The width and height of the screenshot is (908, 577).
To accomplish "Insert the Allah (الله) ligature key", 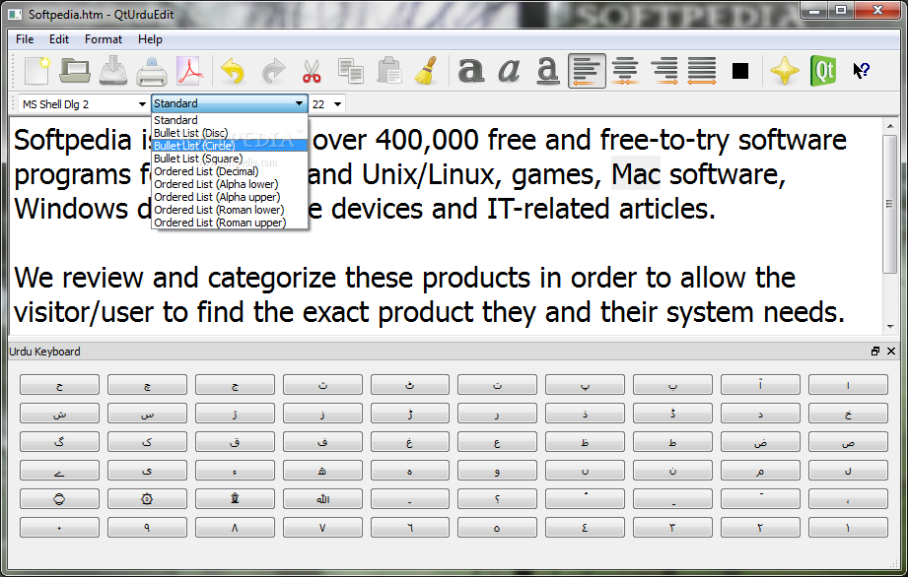I will click(x=322, y=498).
